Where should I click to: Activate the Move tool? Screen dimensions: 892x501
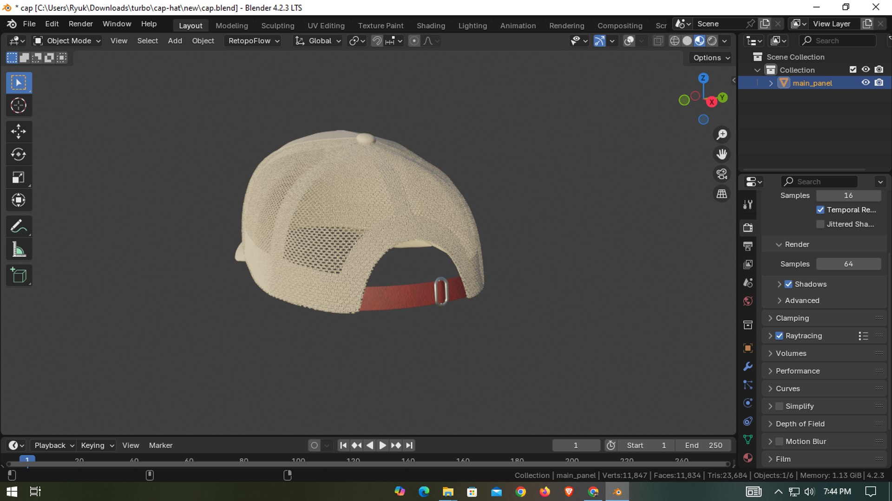tap(19, 131)
